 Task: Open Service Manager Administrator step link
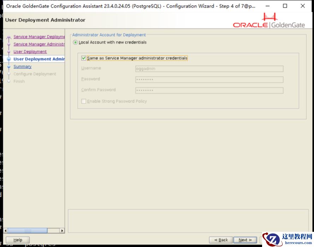[39, 44]
